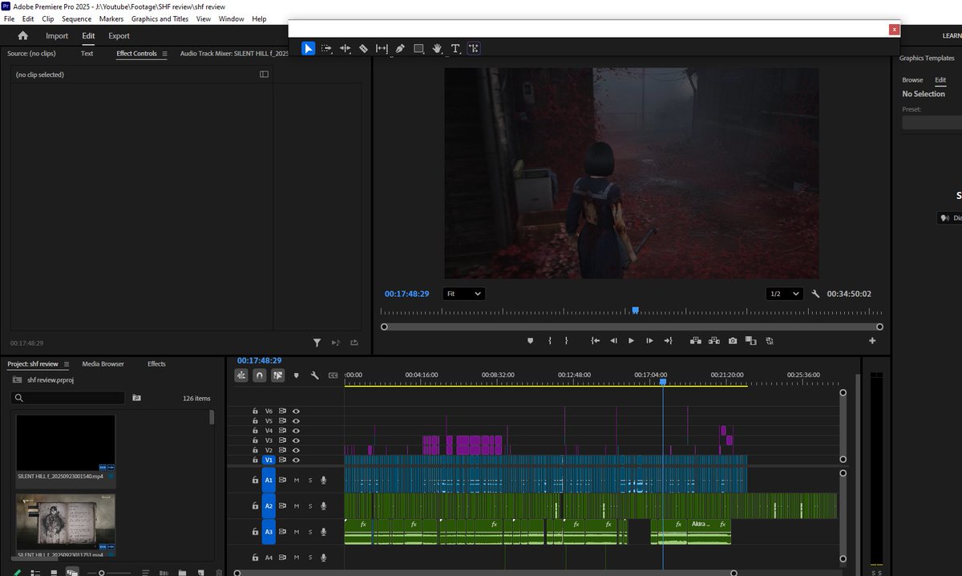Hide the V3 track output
This screenshot has width=962, height=576.
coord(296,440)
